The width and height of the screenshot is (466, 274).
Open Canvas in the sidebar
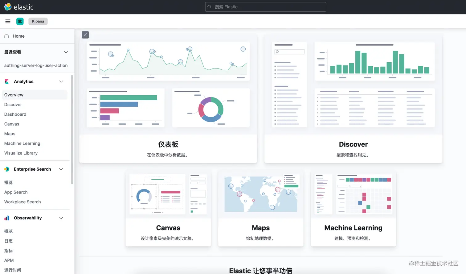click(12, 124)
